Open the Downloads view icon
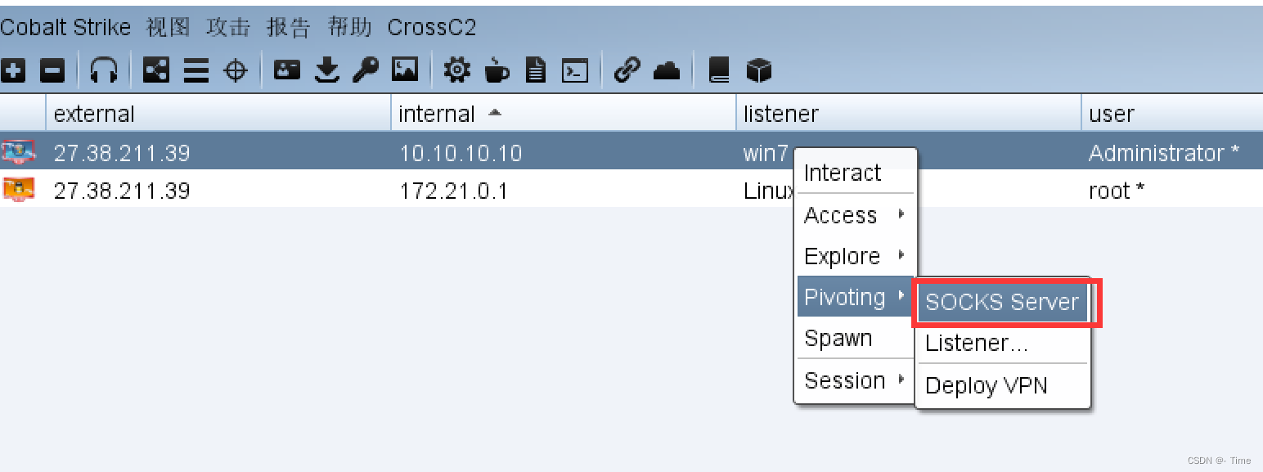The height and width of the screenshot is (472, 1263). click(327, 70)
